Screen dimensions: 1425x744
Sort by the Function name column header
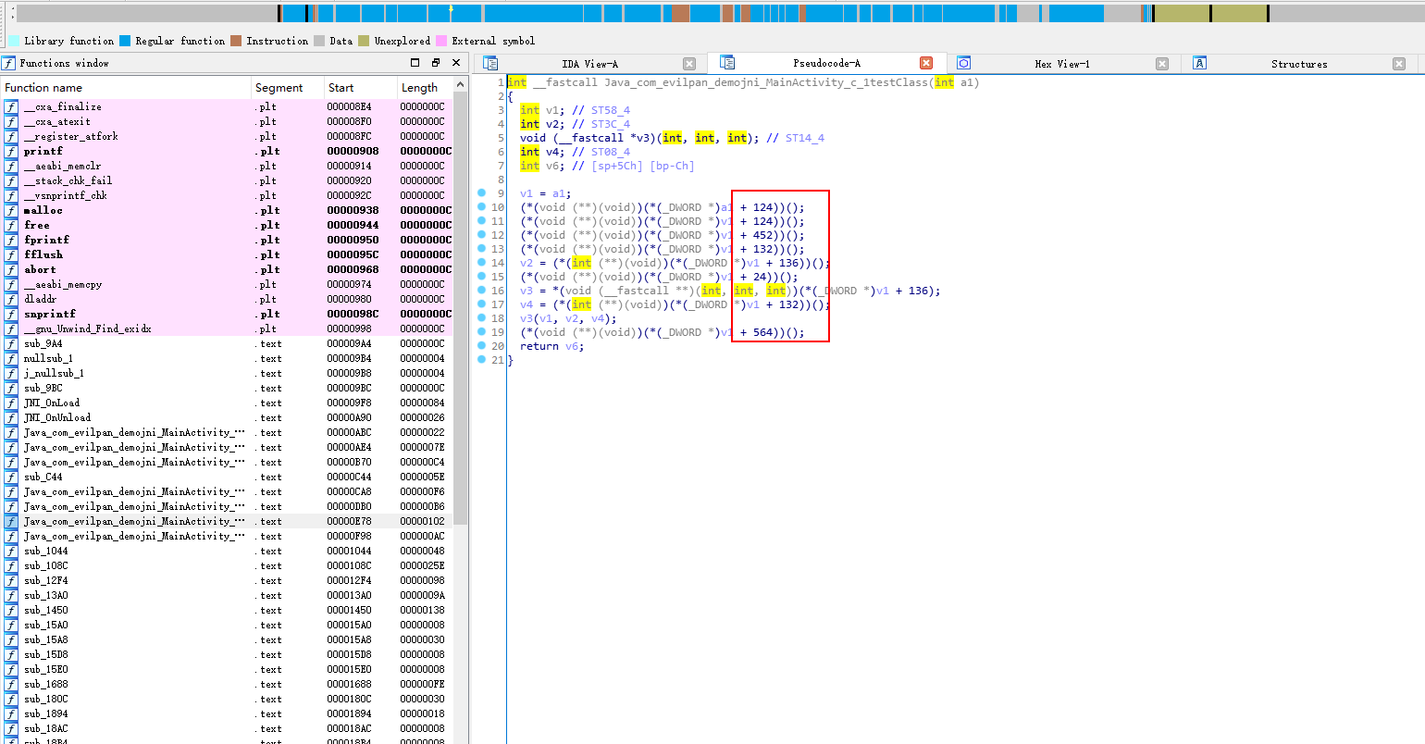[127, 88]
